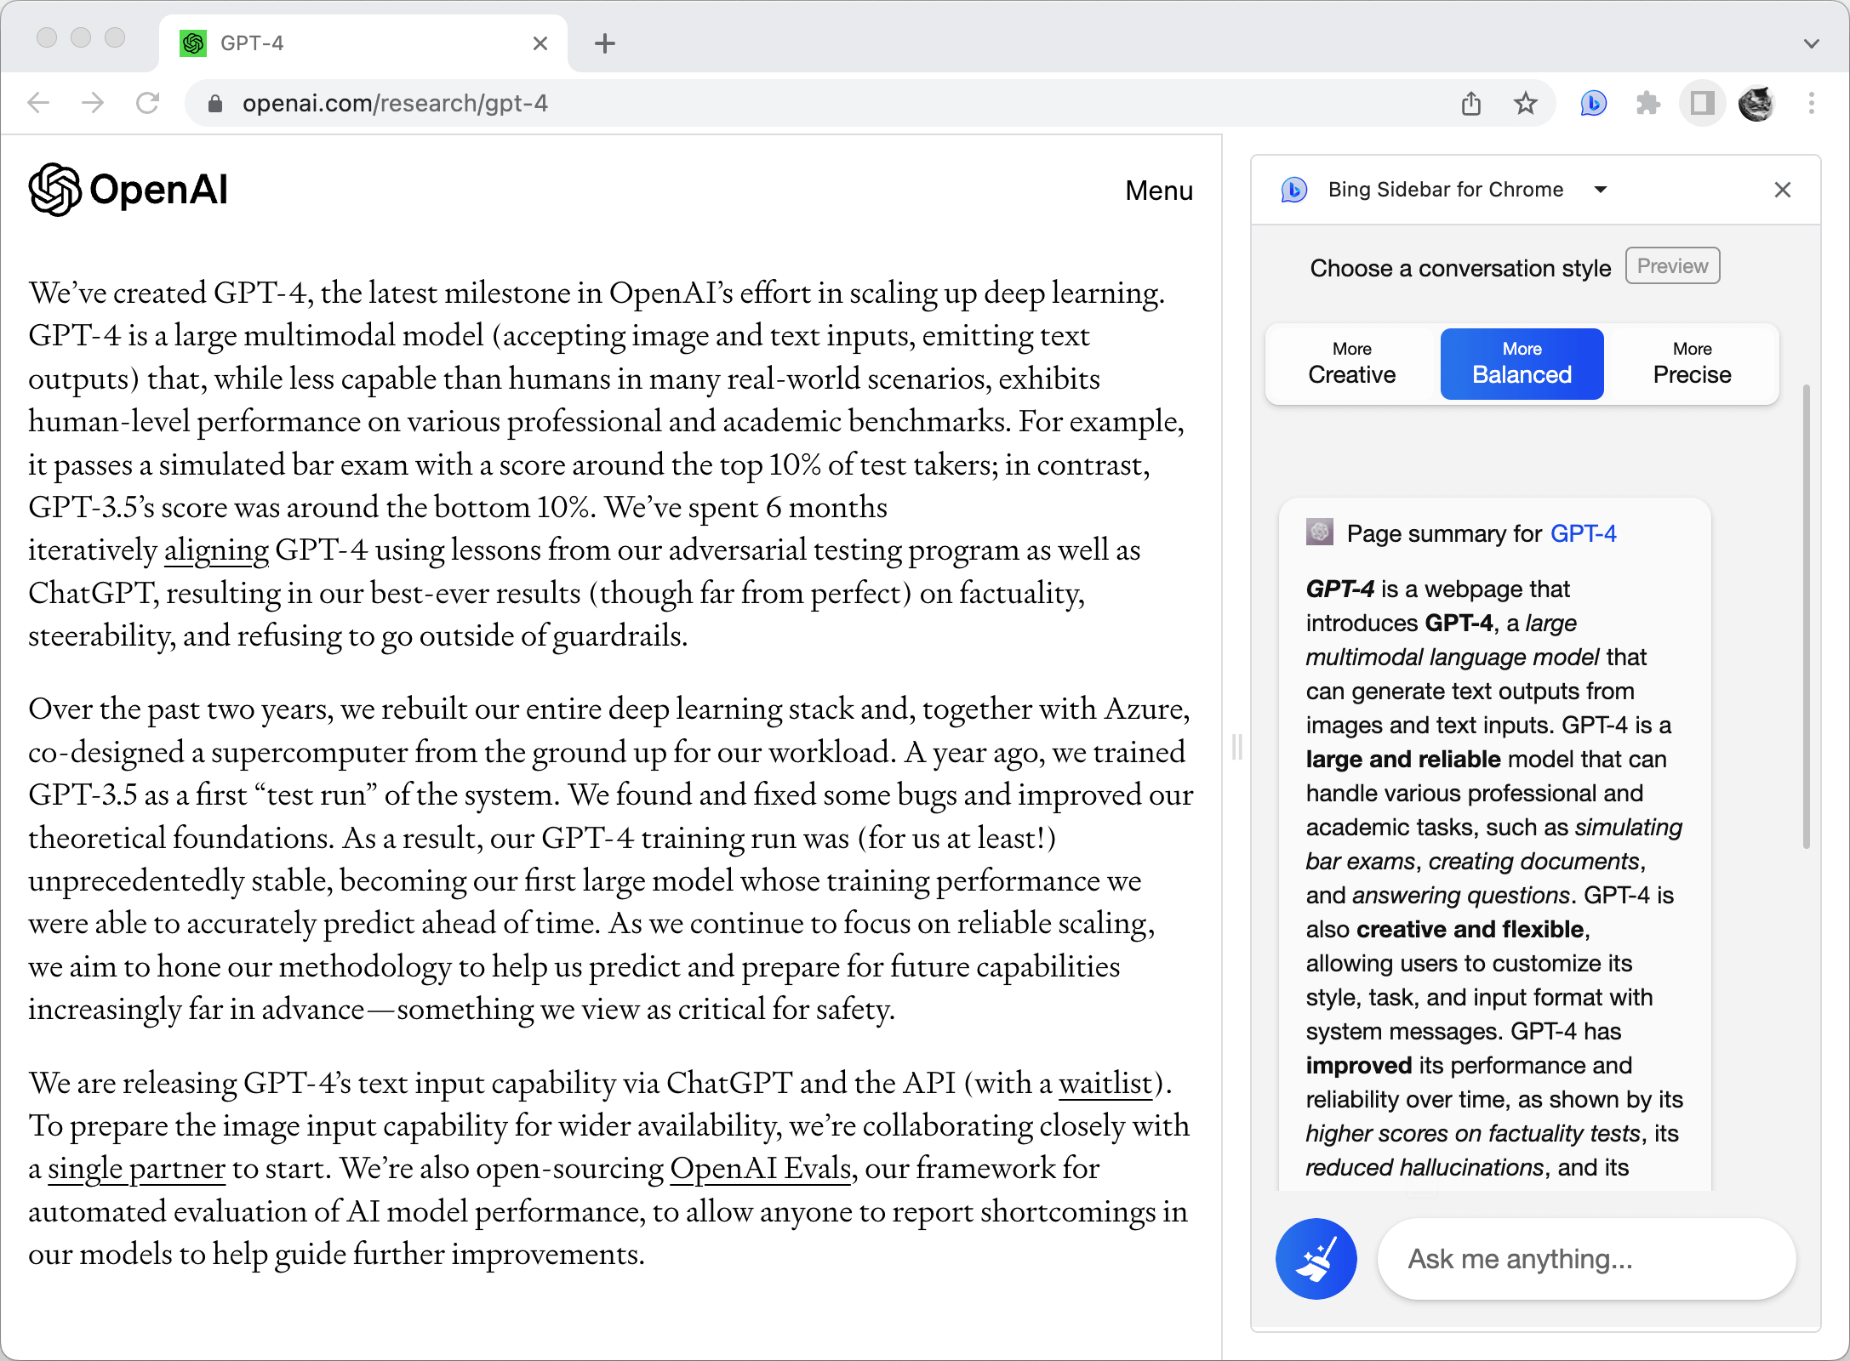Select More Creative conversation style
This screenshot has height=1361, width=1850.
coord(1351,364)
